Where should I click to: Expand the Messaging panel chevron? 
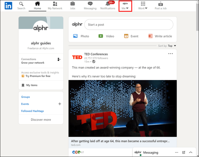tap(191, 152)
